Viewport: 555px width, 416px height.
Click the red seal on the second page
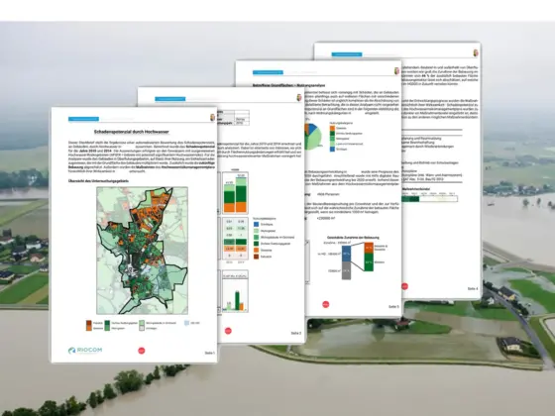coord(228,331)
